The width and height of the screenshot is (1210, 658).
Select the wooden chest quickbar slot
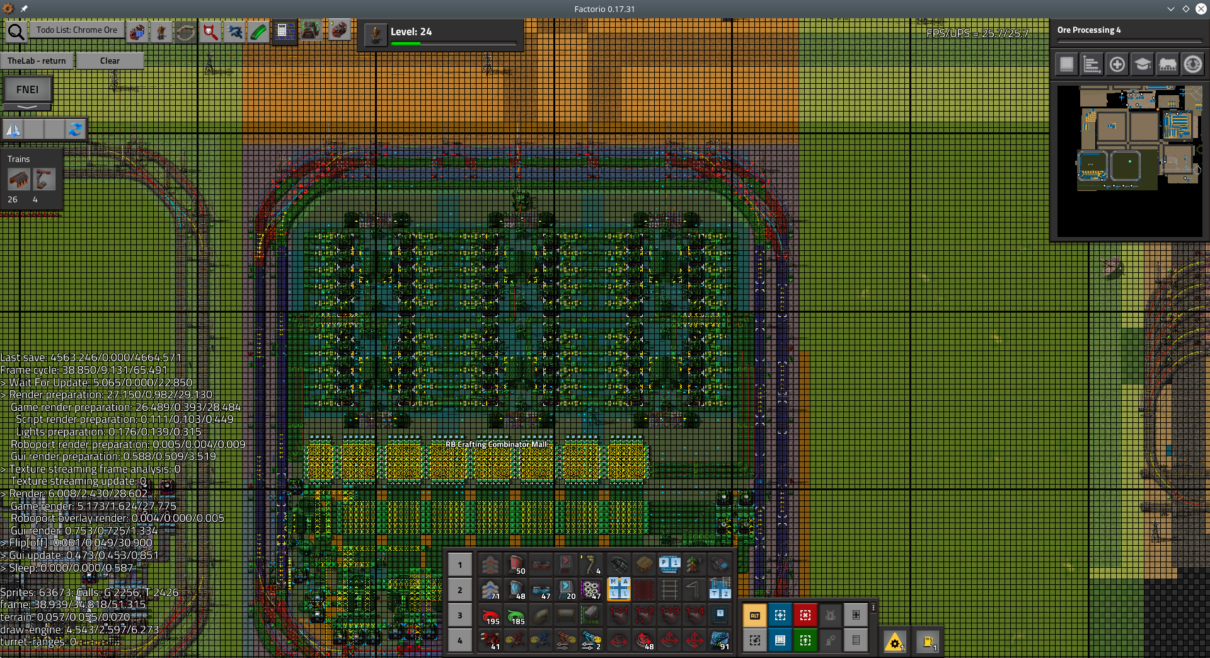pyautogui.click(x=644, y=565)
